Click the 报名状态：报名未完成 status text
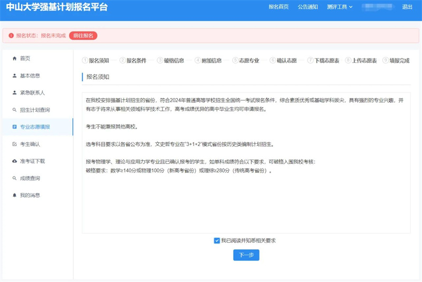This screenshot has width=422, height=282. (x=41, y=35)
